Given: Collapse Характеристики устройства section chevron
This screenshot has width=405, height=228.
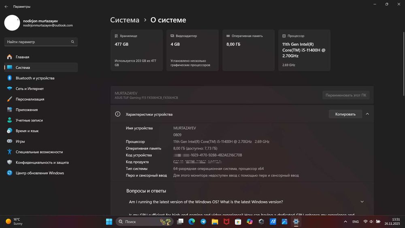Looking at the screenshot, I should point(367,114).
